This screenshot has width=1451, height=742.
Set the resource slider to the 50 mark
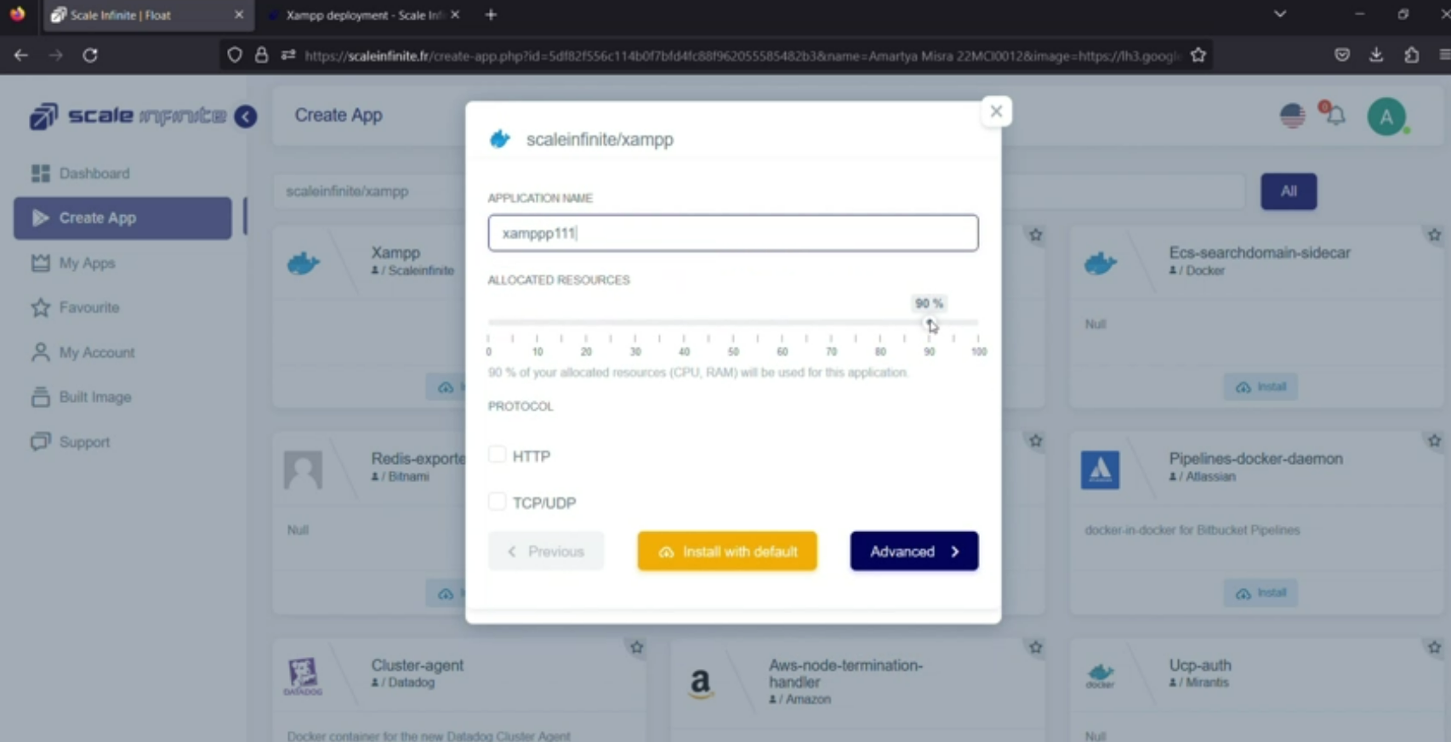point(733,323)
